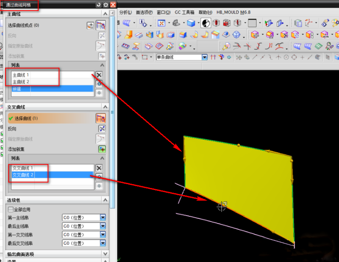Screen dimensions: 339x262
Task: Open the 单条曲线 curve rule dropdown
Action: 205,57
